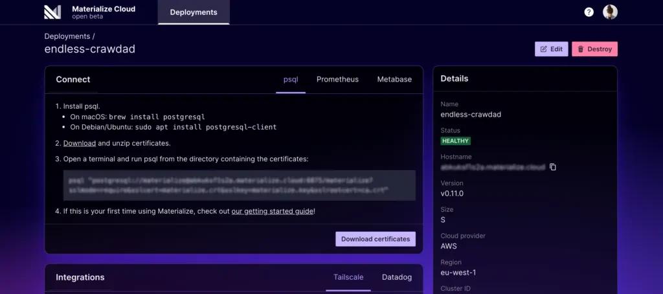Click the Destroy button
663x294 pixels.
tap(594, 49)
